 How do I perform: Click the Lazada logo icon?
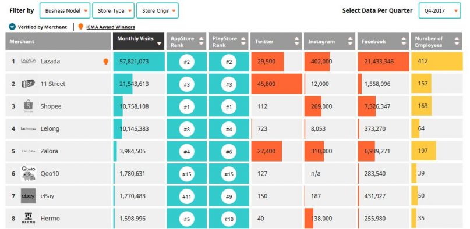[28, 61]
